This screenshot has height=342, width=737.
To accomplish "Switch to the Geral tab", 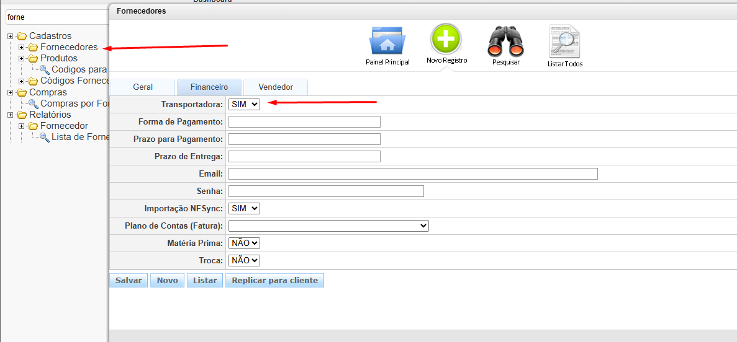I will coord(143,87).
